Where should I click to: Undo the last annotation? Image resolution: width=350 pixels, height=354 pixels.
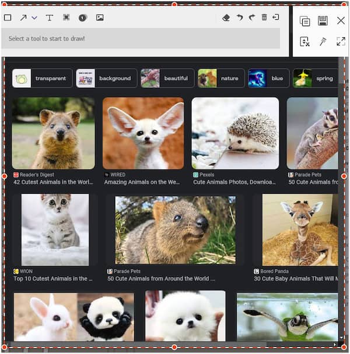pos(240,17)
